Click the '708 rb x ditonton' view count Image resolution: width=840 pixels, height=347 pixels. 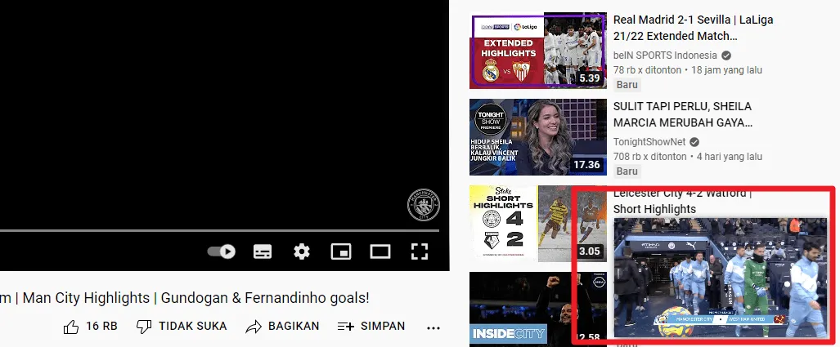point(649,157)
